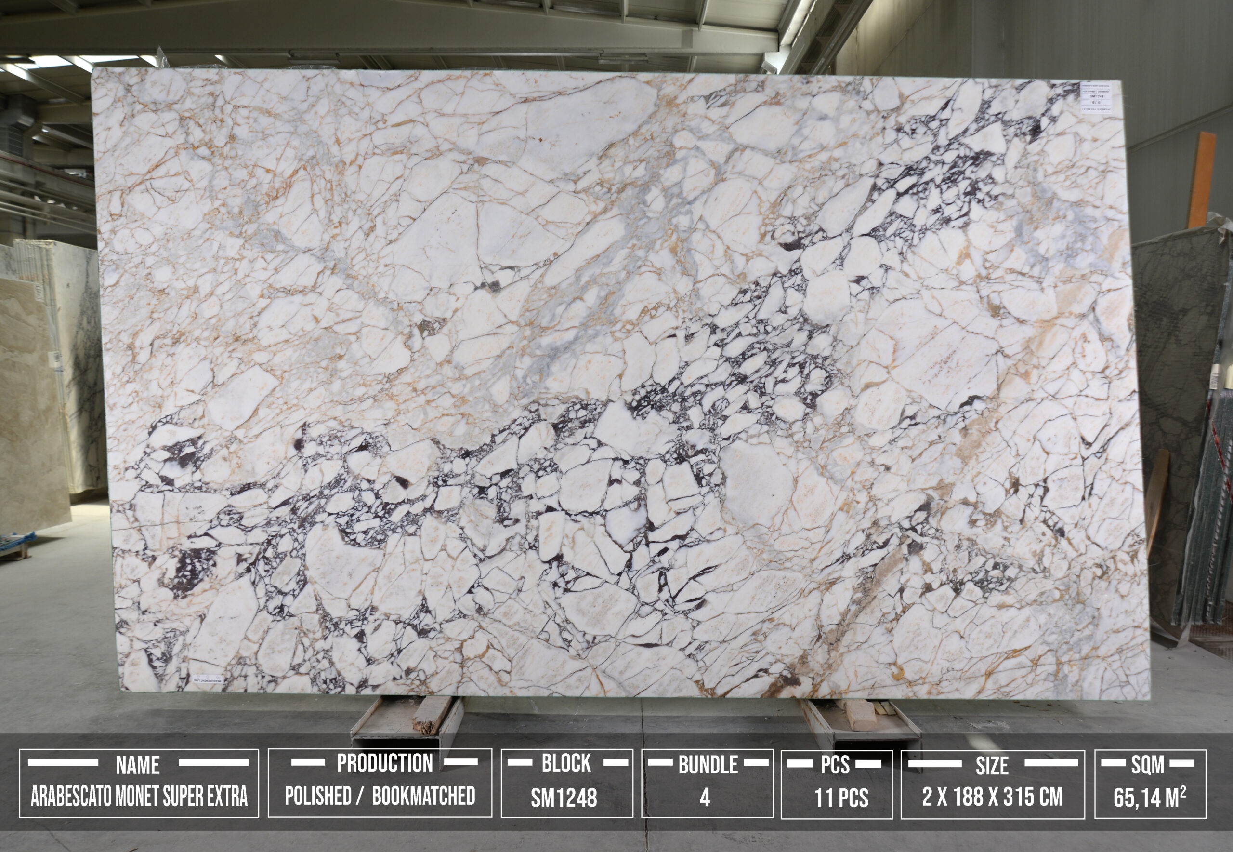
Task: Click the BLOCK header label
Action: (566, 763)
